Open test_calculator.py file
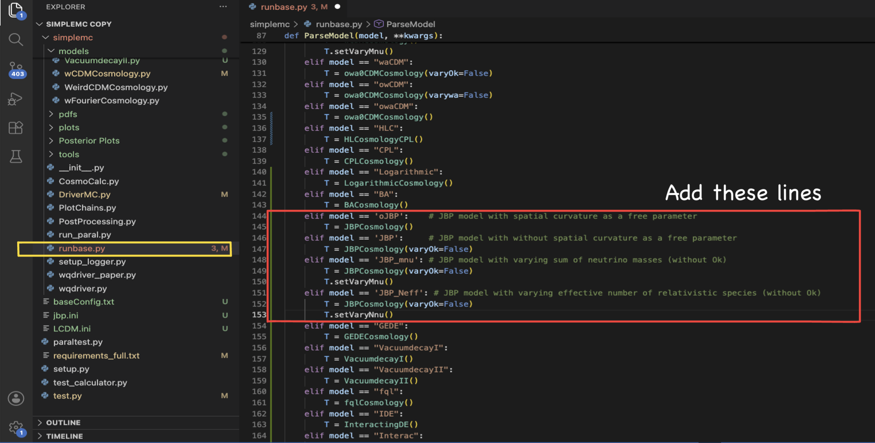This screenshot has height=443, width=875. pos(90,383)
